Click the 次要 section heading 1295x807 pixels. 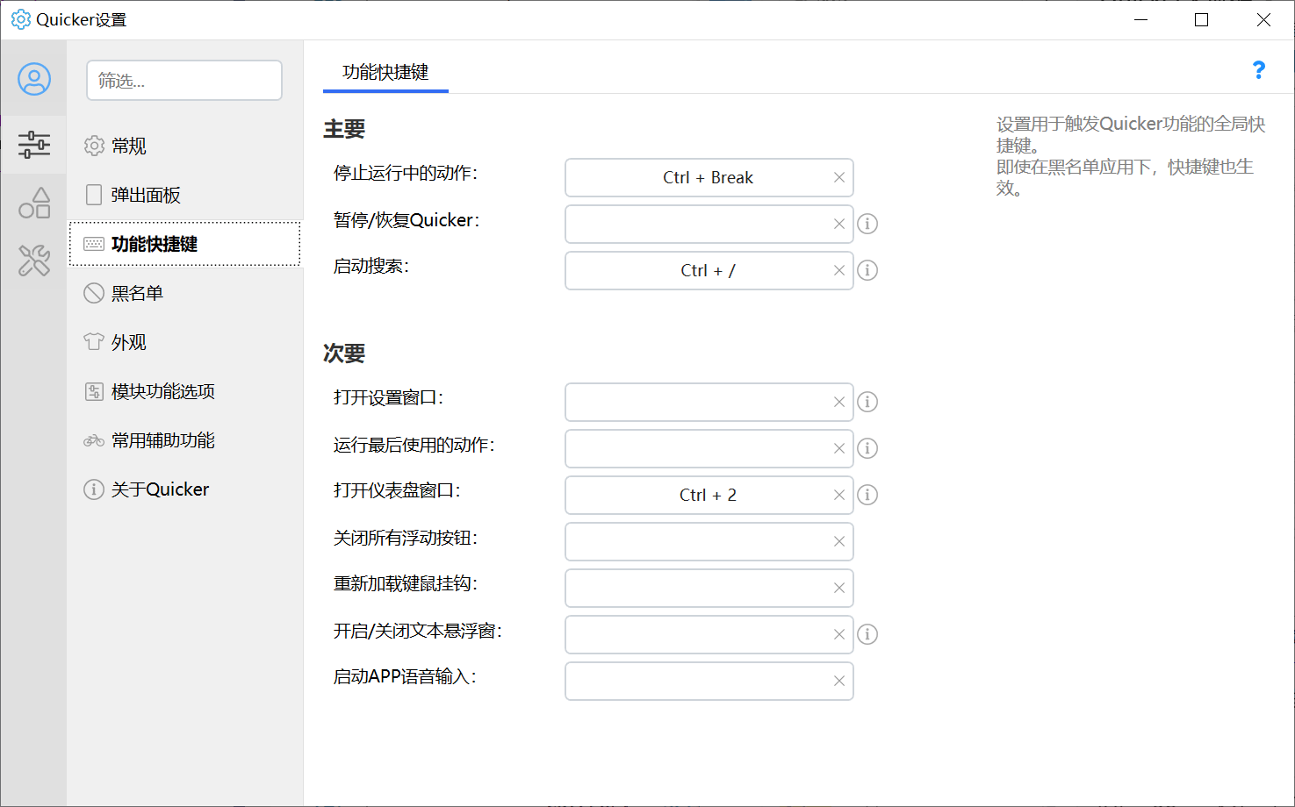344,354
